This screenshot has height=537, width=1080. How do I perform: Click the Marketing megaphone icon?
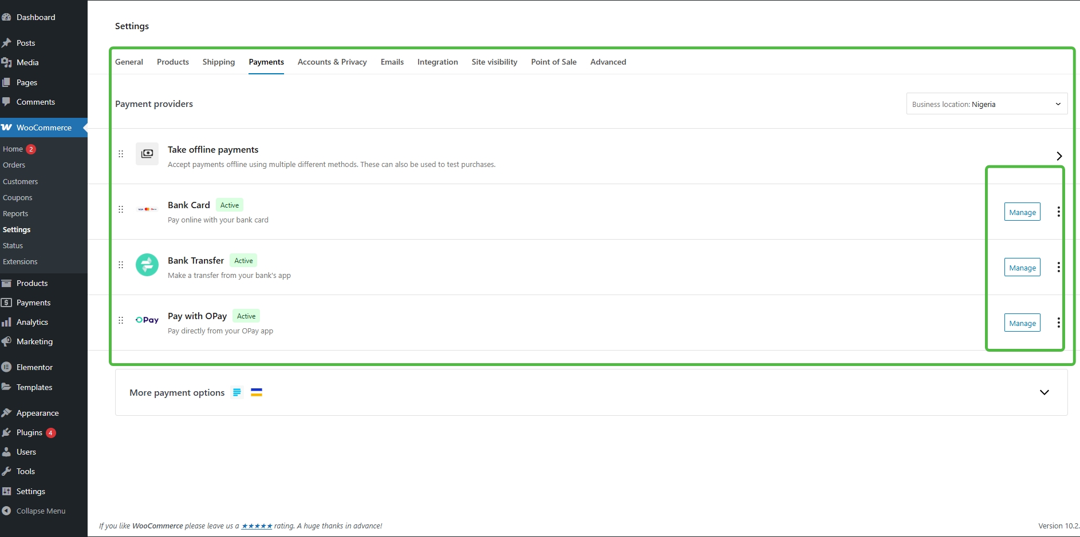[x=7, y=341]
